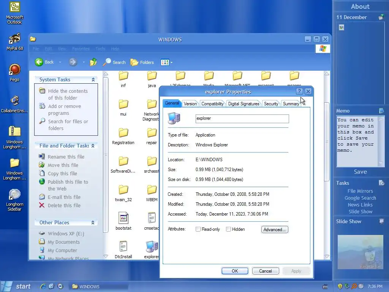The image size is (389, 292).
Task: Click Delete this file link
Action: (64, 205)
